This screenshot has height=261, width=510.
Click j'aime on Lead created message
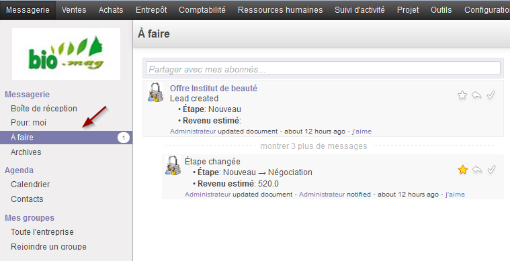point(362,132)
